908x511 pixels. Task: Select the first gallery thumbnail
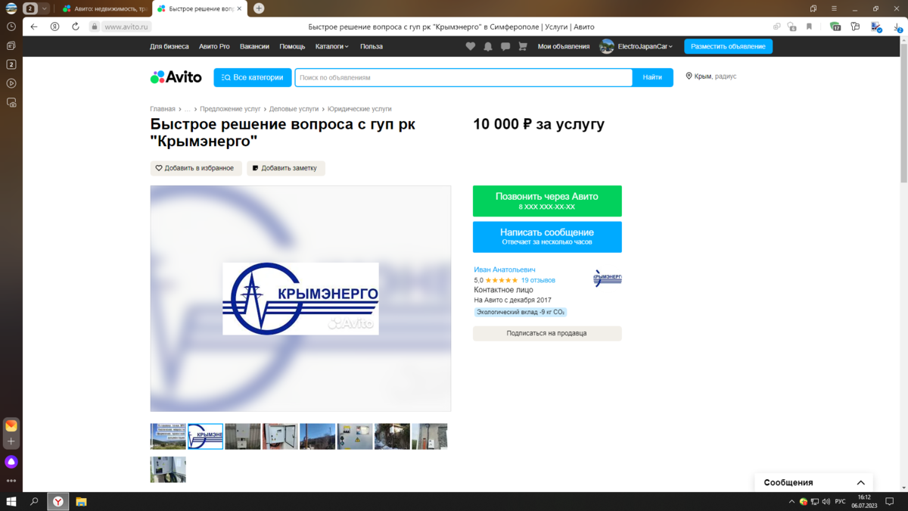168,437
